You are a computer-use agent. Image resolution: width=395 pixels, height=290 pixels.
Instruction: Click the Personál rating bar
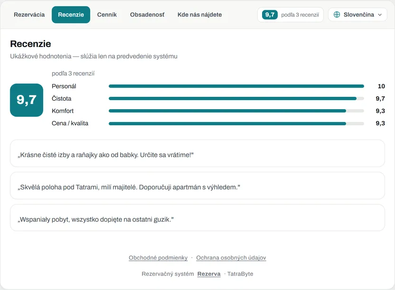coord(236,86)
